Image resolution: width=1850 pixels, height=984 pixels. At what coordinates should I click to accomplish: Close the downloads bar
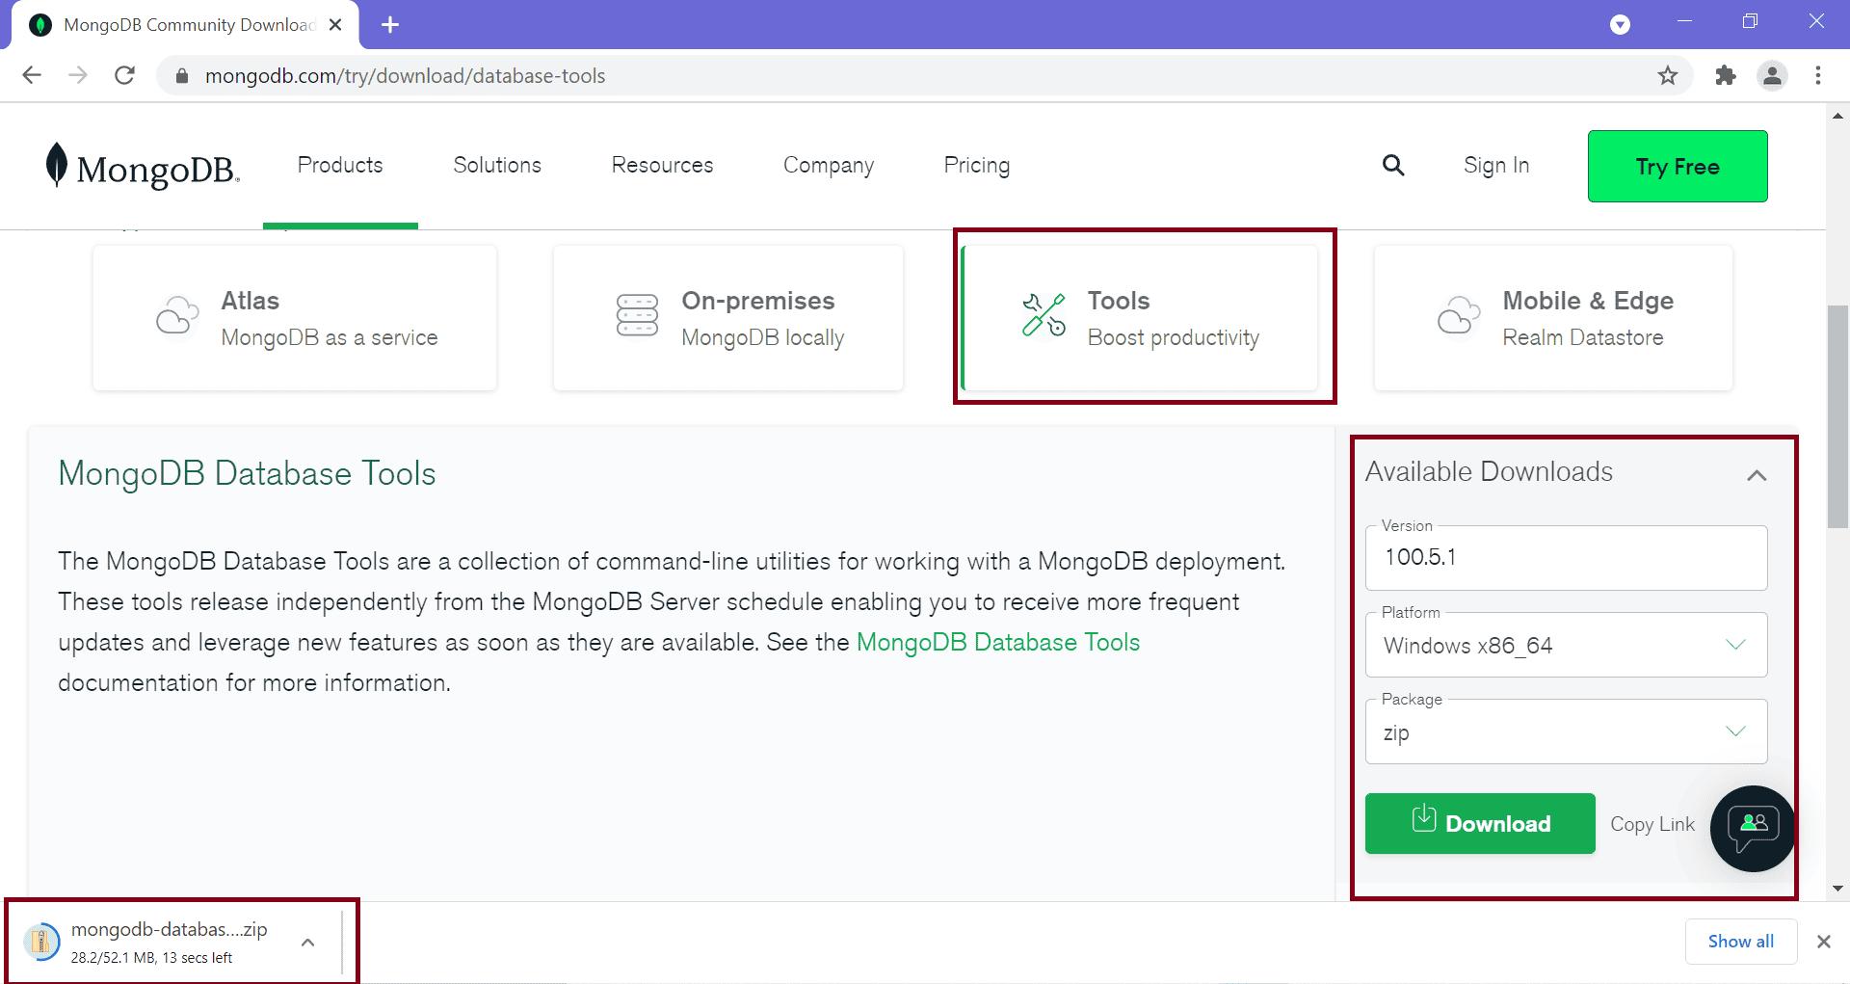(x=1823, y=942)
